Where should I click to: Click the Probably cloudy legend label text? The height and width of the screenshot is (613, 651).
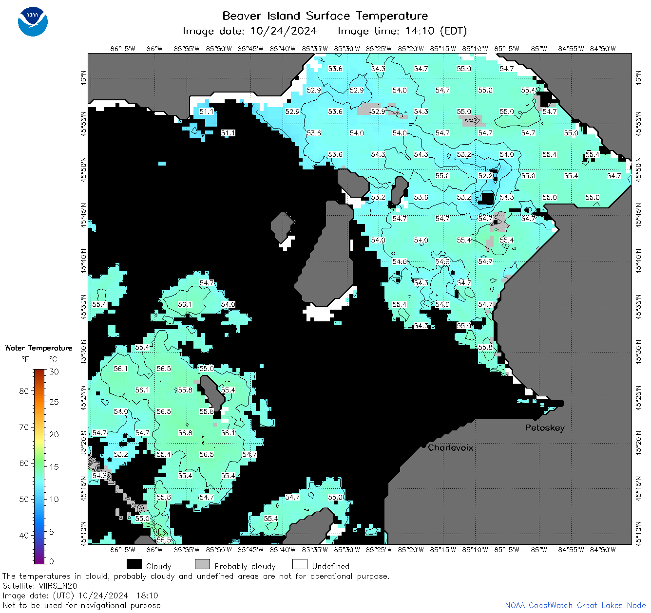click(245, 566)
